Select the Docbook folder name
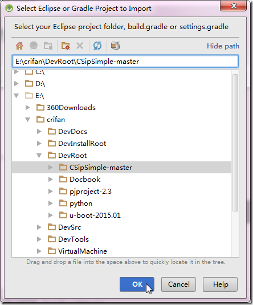The height and width of the screenshot is (305, 253). (85, 180)
